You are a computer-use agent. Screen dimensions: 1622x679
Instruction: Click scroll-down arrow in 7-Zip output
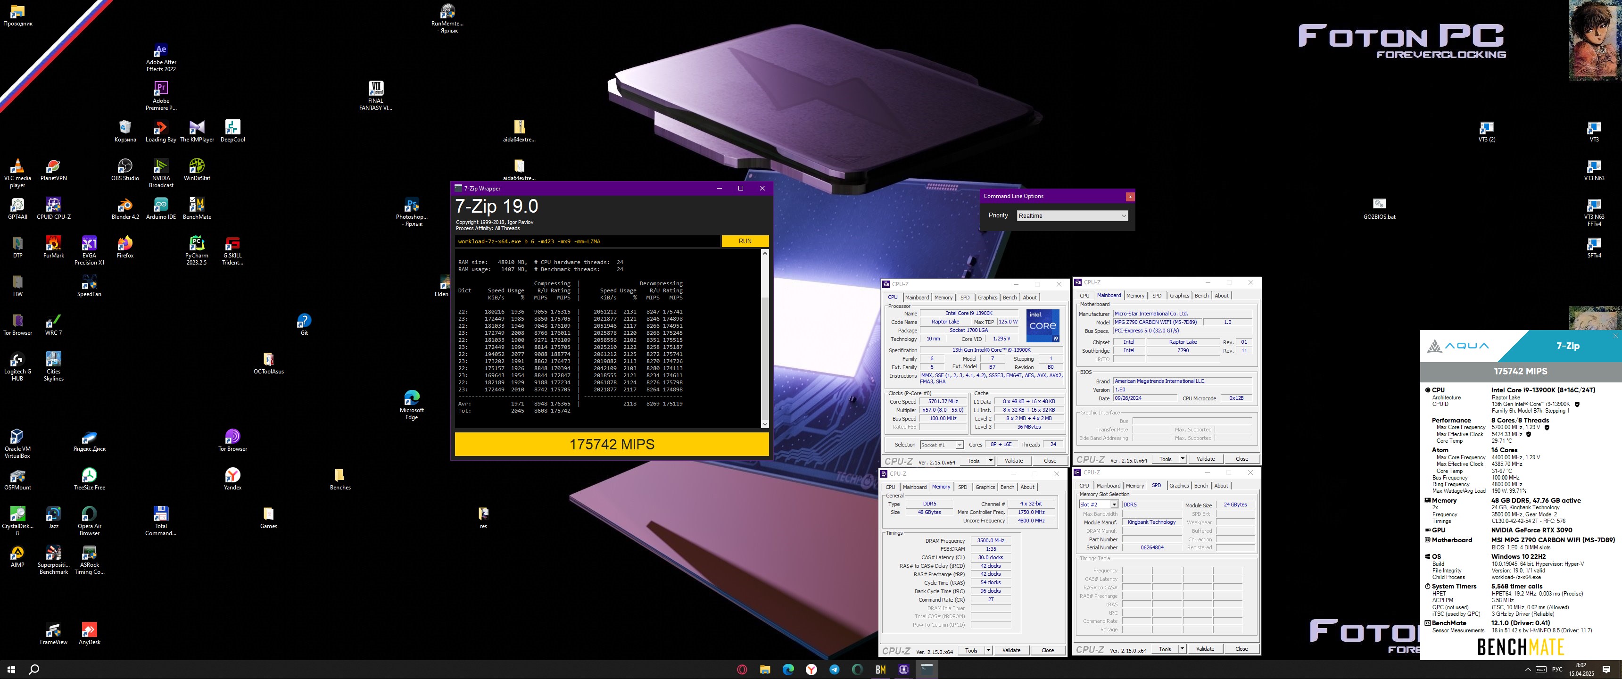click(764, 424)
